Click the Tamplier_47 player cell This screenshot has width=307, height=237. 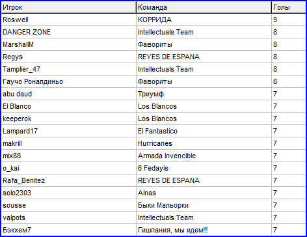[x=69, y=69]
